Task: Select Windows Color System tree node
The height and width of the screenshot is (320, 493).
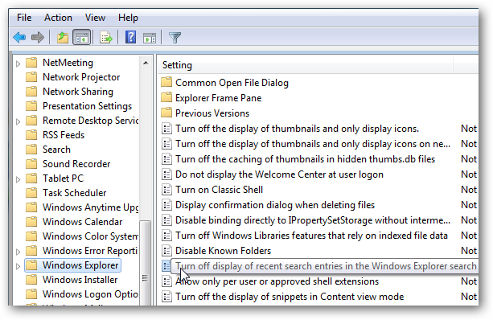Action: [x=91, y=236]
